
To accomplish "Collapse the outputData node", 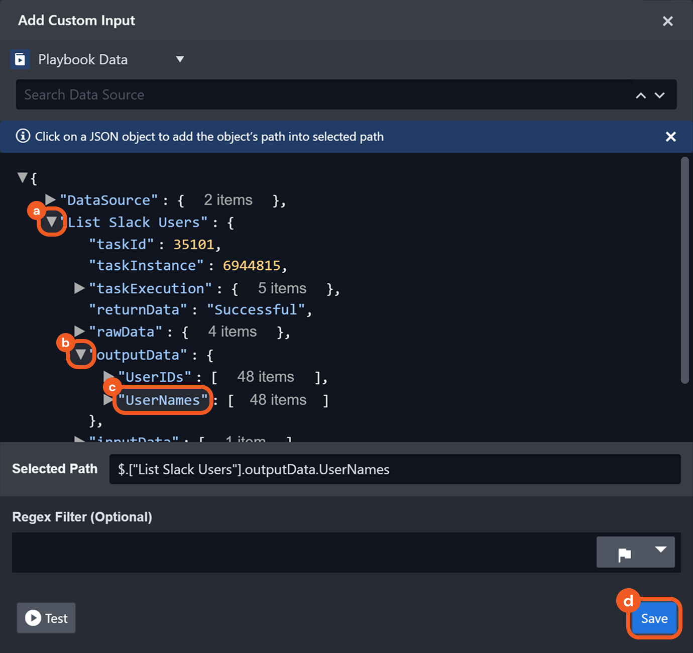I will (x=80, y=355).
